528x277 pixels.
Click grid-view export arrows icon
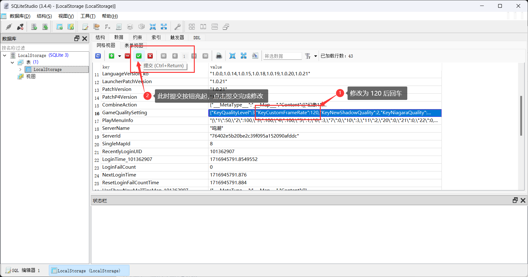[x=244, y=56]
